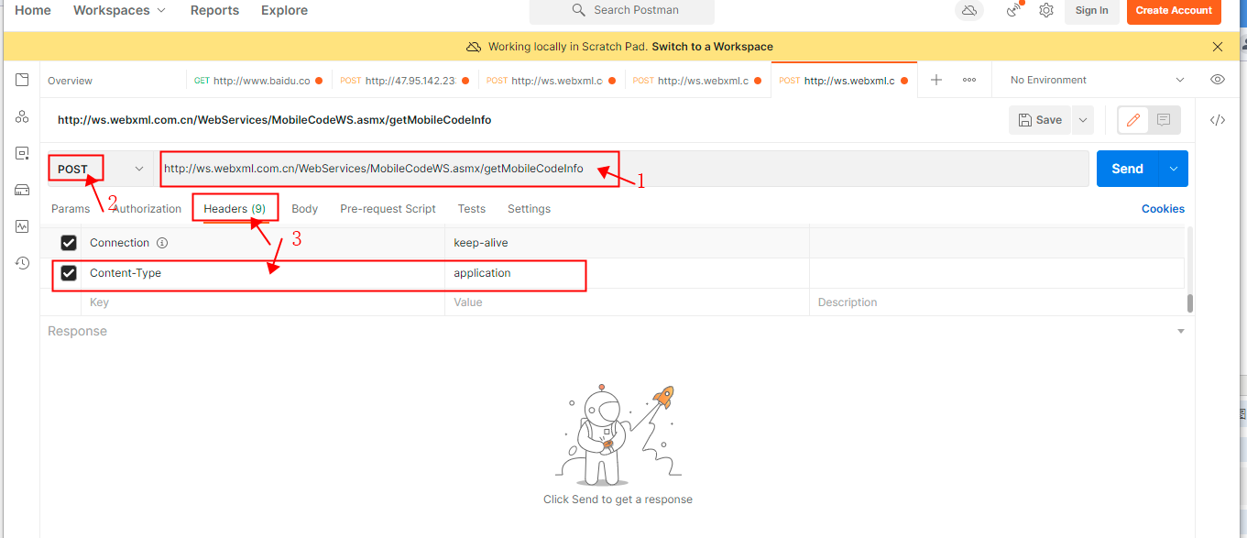
Task: Open the settings gear icon
Action: click(1046, 10)
